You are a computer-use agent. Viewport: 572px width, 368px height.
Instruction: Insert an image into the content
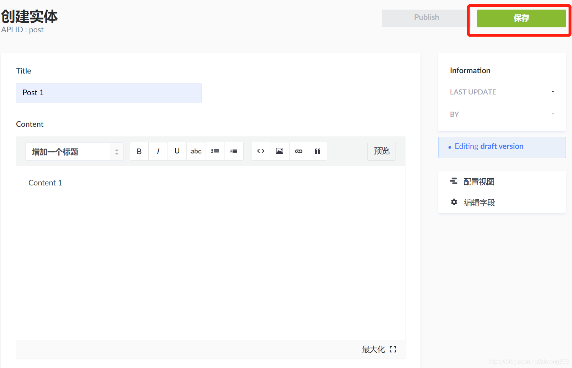(280, 151)
